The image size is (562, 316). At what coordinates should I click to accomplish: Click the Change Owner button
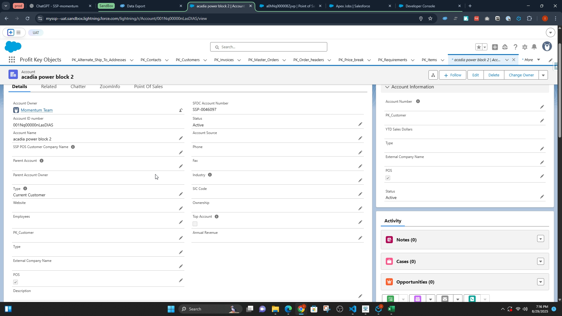(x=521, y=75)
